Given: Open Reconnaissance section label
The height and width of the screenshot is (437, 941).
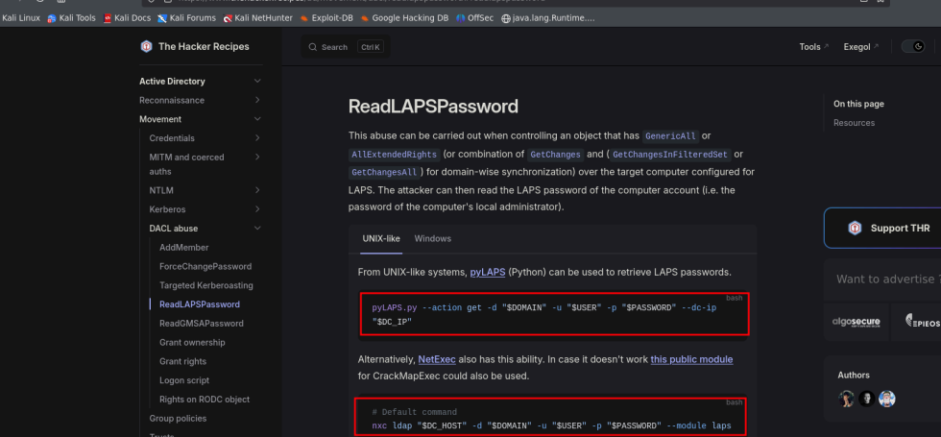Looking at the screenshot, I should 172,100.
